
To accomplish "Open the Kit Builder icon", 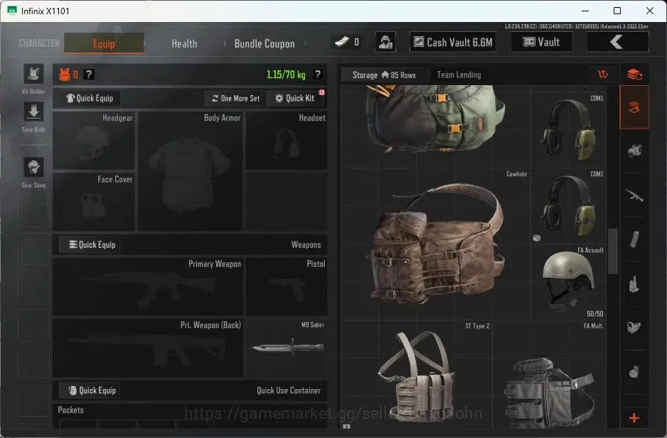I will [33, 75].
